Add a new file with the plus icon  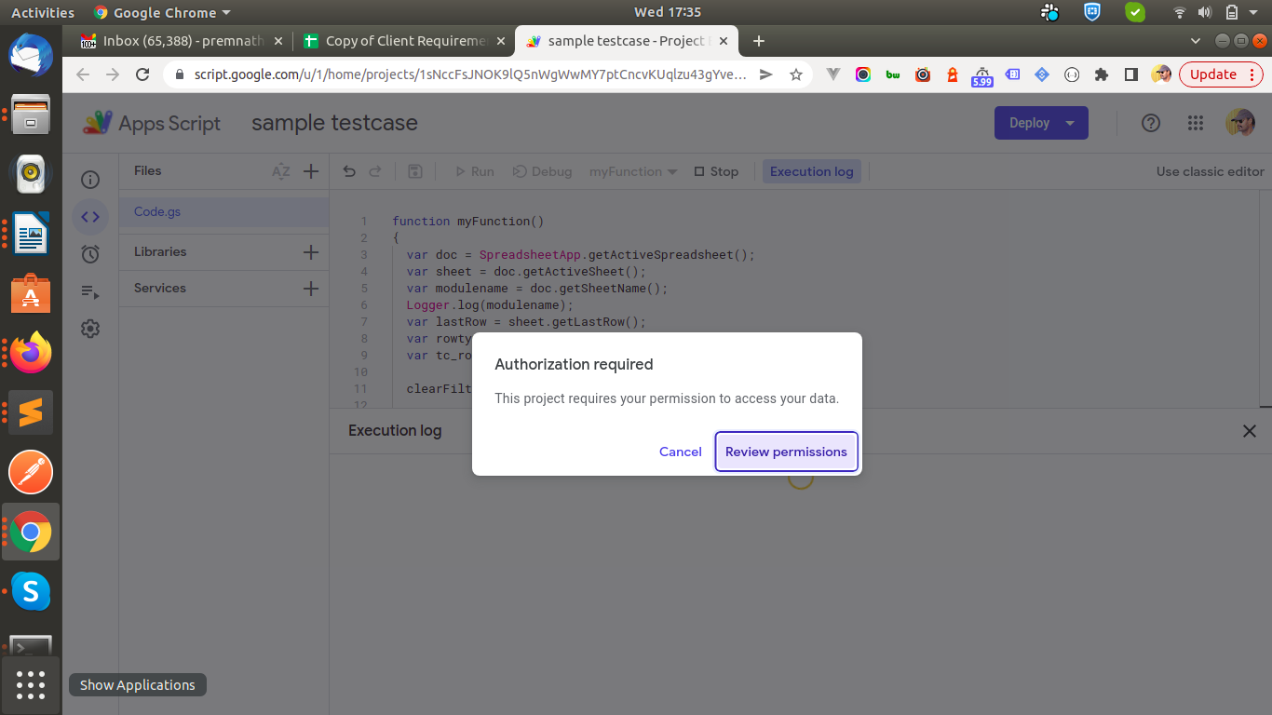click(311, 171)
